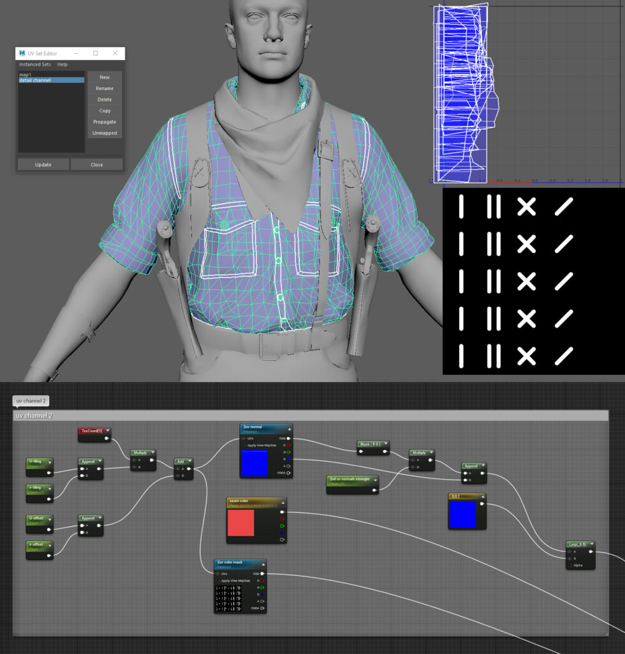Click the Update button in UV Set Editor
The width and height of the screenshot is (625, 654).
click(43, 164)
